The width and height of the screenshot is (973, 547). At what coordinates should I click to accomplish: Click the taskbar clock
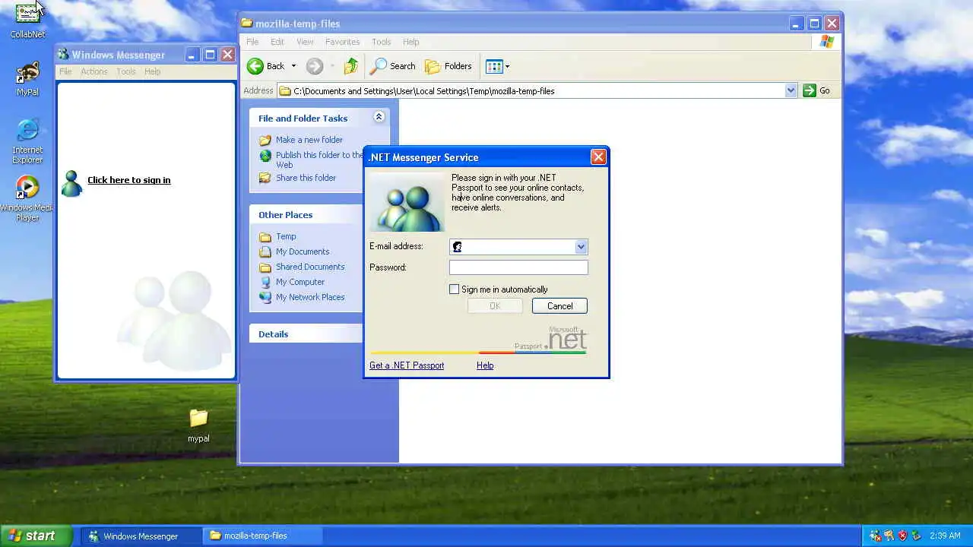tap(945, 536)
